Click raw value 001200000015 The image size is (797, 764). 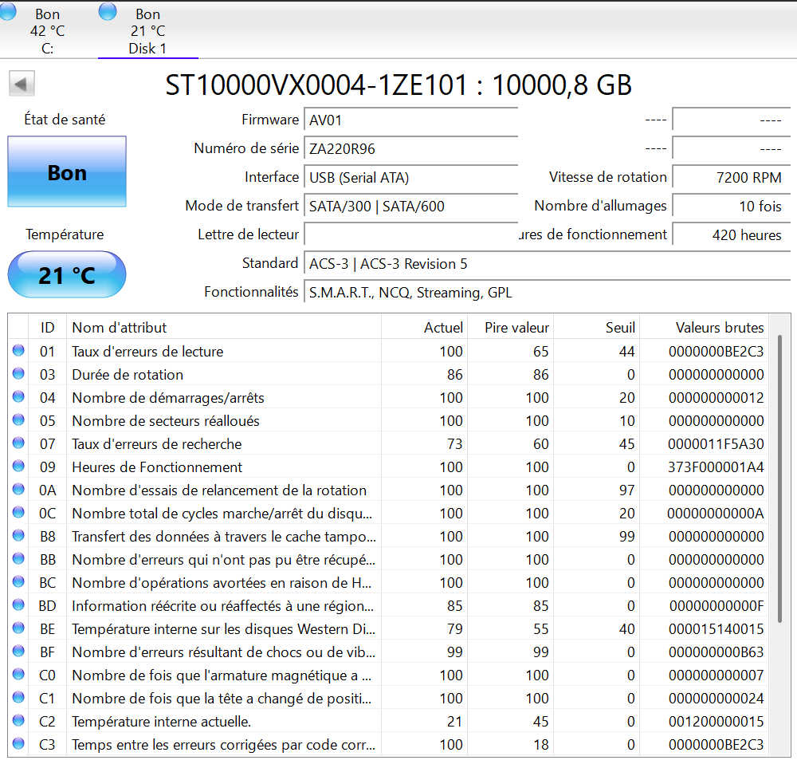pyautogui.click(x=716, y=721)
